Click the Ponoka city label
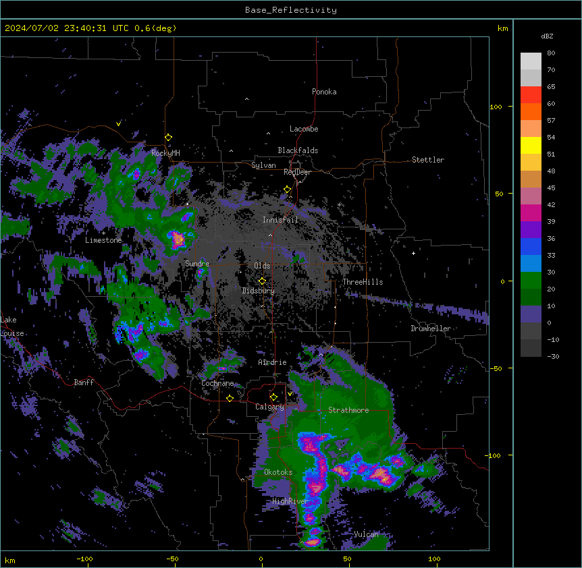The height and width of the screenshot is (568, 582). (324, 92)
